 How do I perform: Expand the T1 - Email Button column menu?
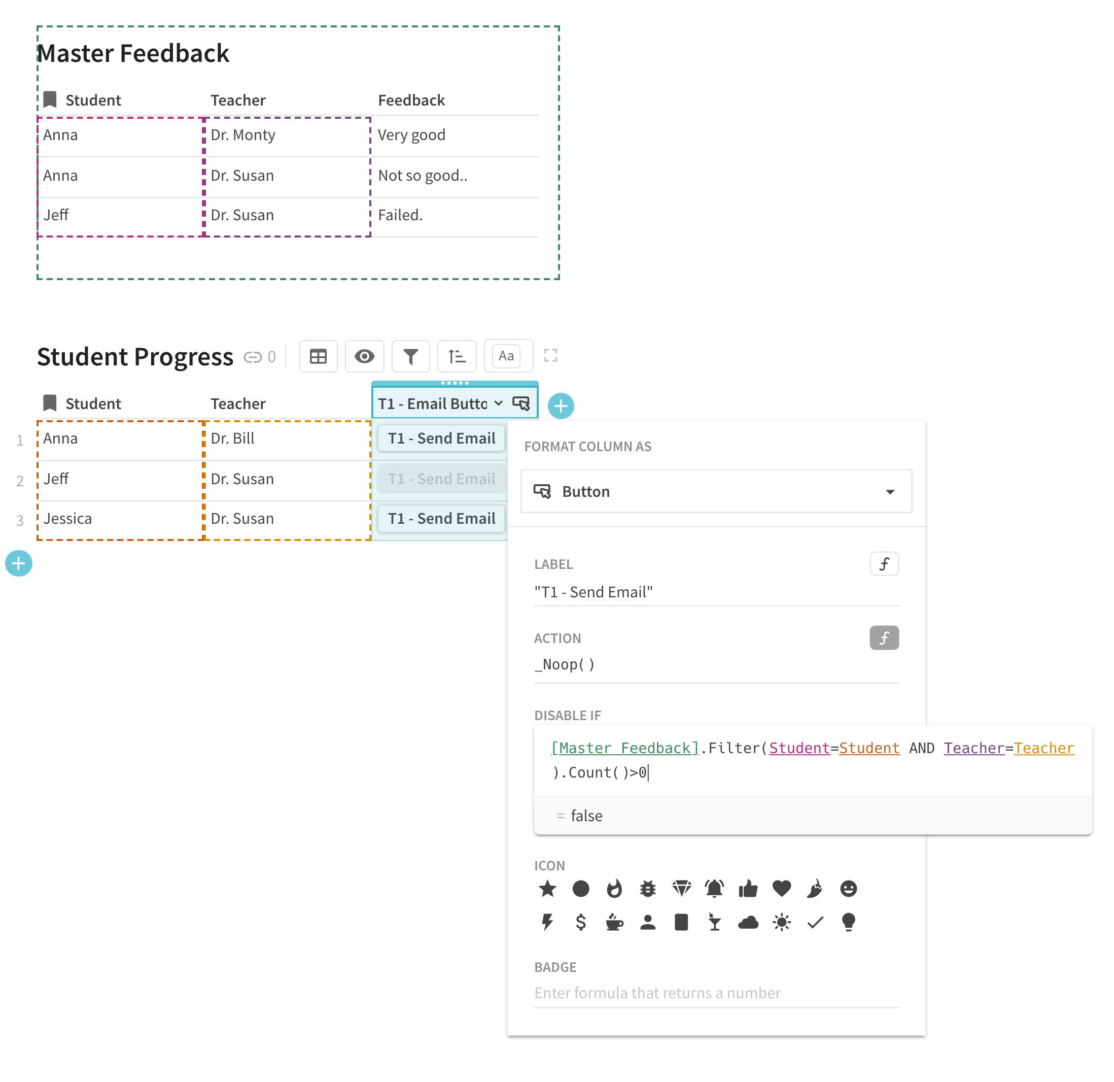499,403
